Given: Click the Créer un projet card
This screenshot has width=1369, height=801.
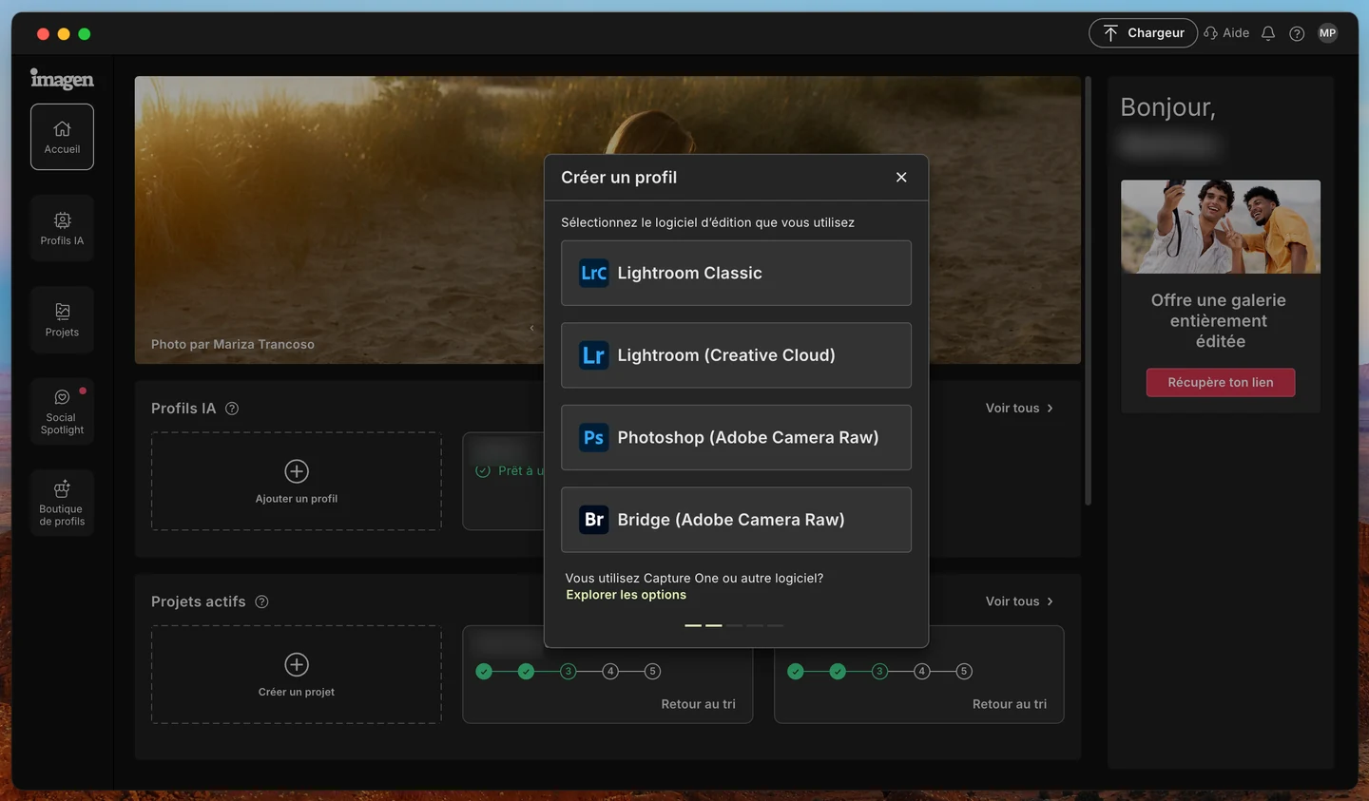Looking at the screenshot, I should (x=297, y=675).
